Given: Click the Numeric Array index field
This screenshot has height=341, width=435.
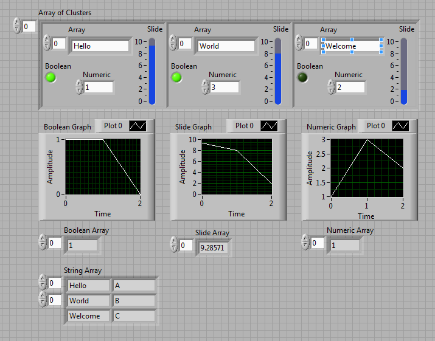Looking at the screenshot, I should [318, 243].
